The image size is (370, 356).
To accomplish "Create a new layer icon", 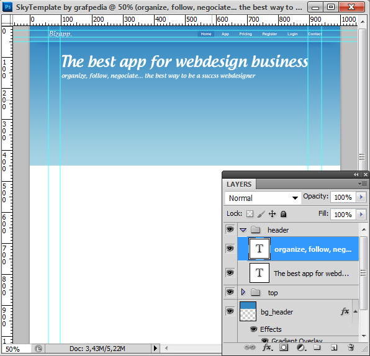I will pyautogui.click(x=333, y=347).
